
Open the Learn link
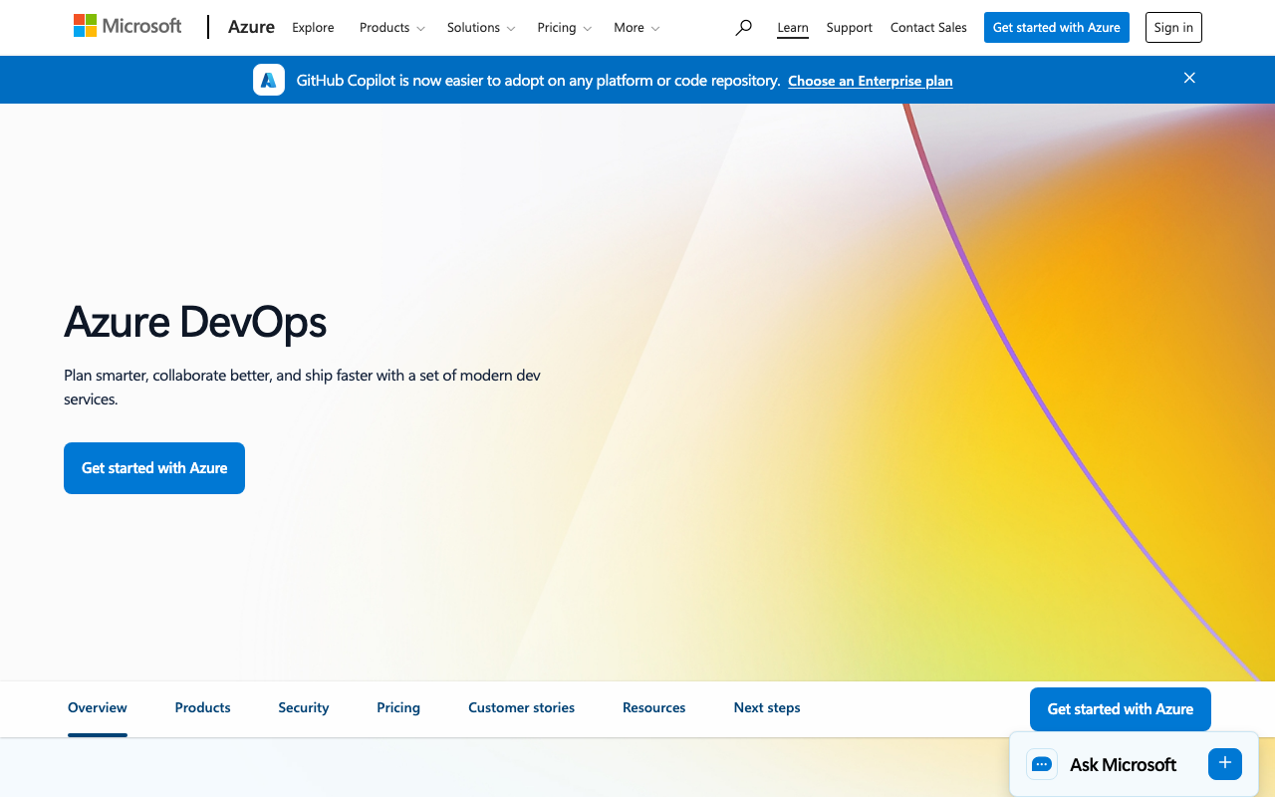click(x=793, y=28)
